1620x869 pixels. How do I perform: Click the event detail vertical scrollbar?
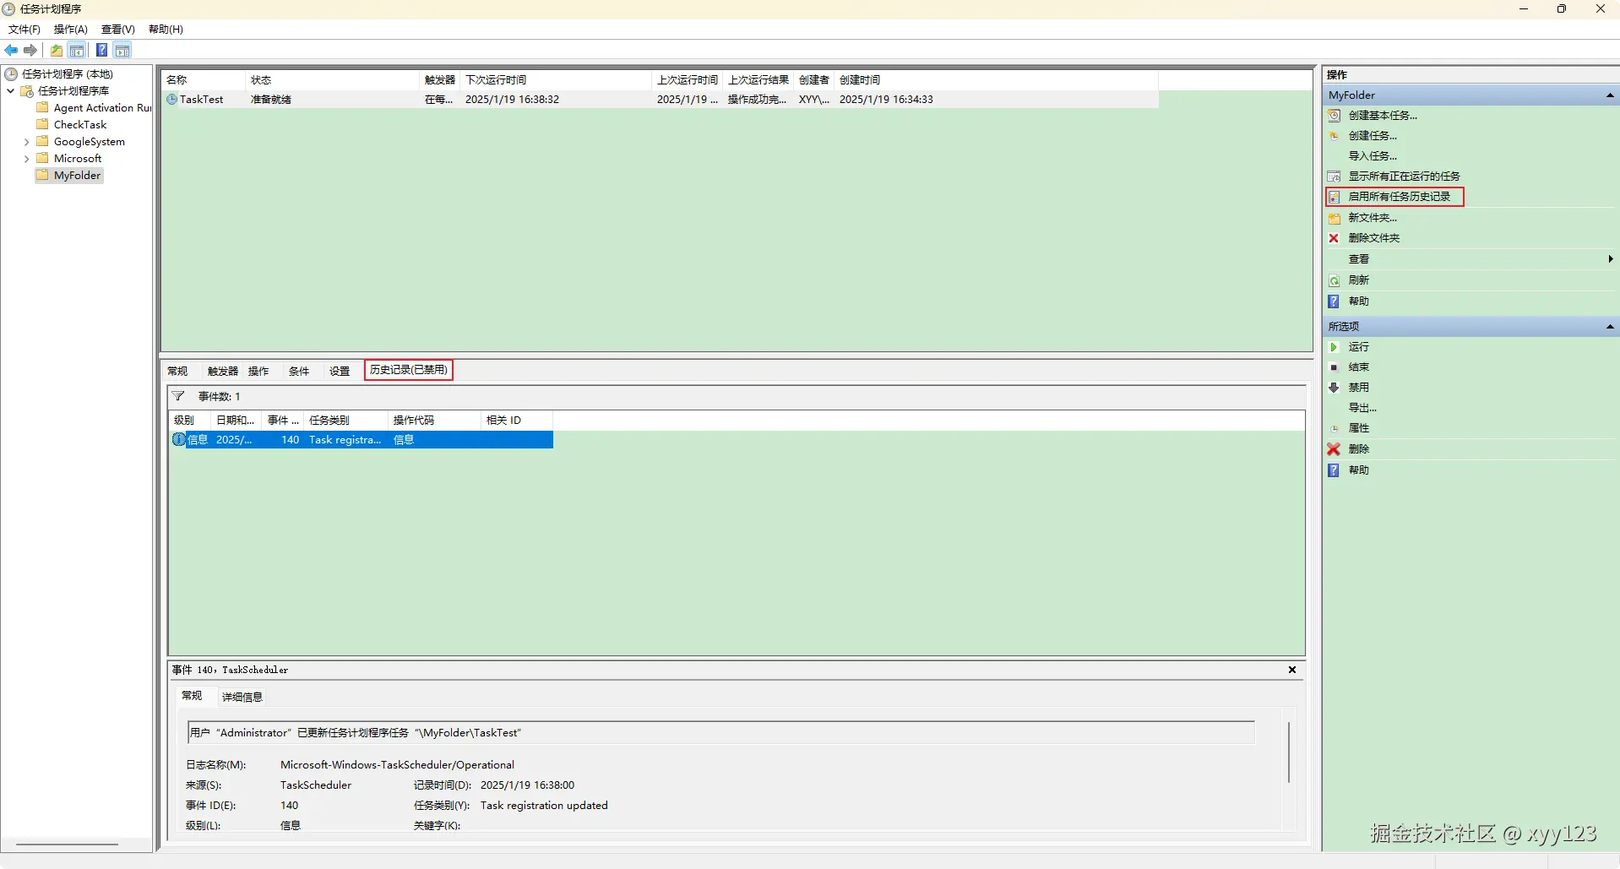pyautogui.click(x=1289, y=752)
